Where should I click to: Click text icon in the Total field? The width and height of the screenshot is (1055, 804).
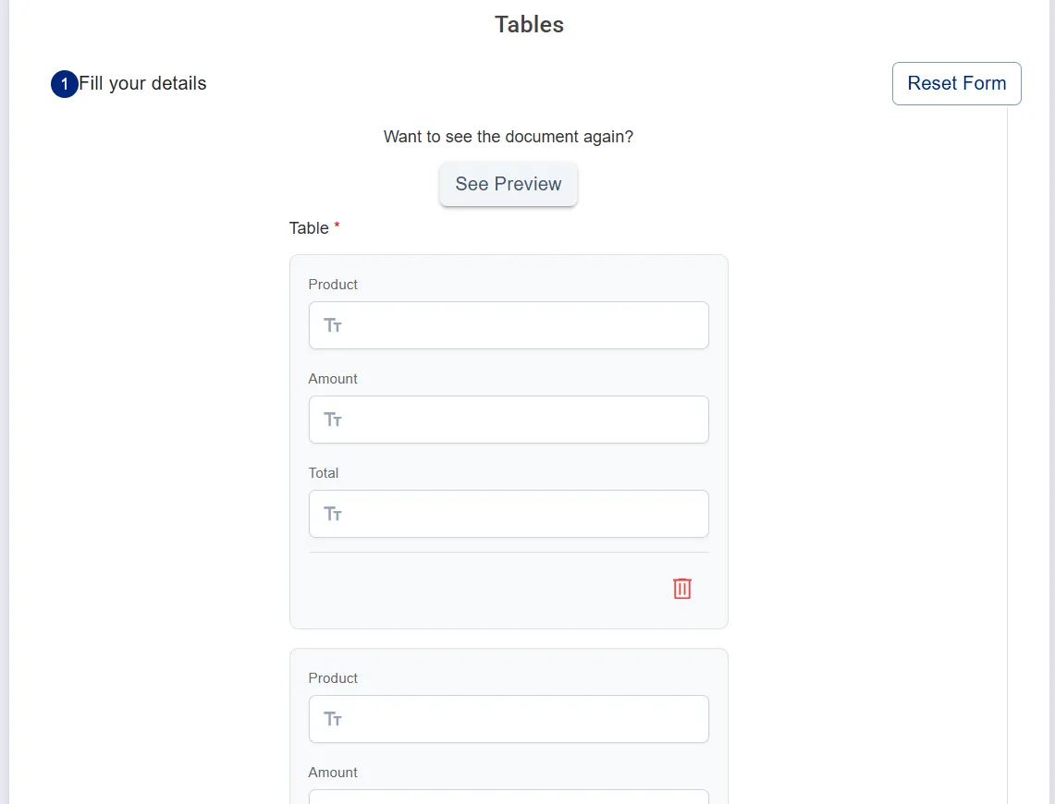coord(333,514)
